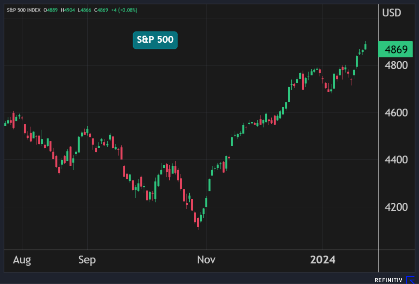The image size is (419, 284).
Task: Click the 2024 label on time axis
Action: [323, 260]
